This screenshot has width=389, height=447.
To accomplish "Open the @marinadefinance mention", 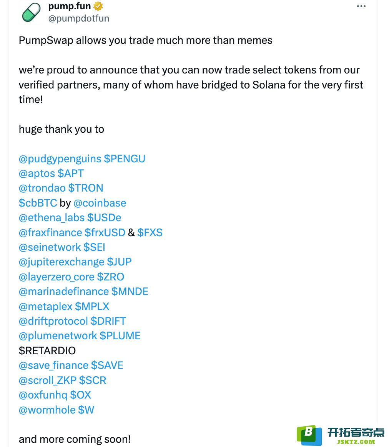I will point(64,292).
